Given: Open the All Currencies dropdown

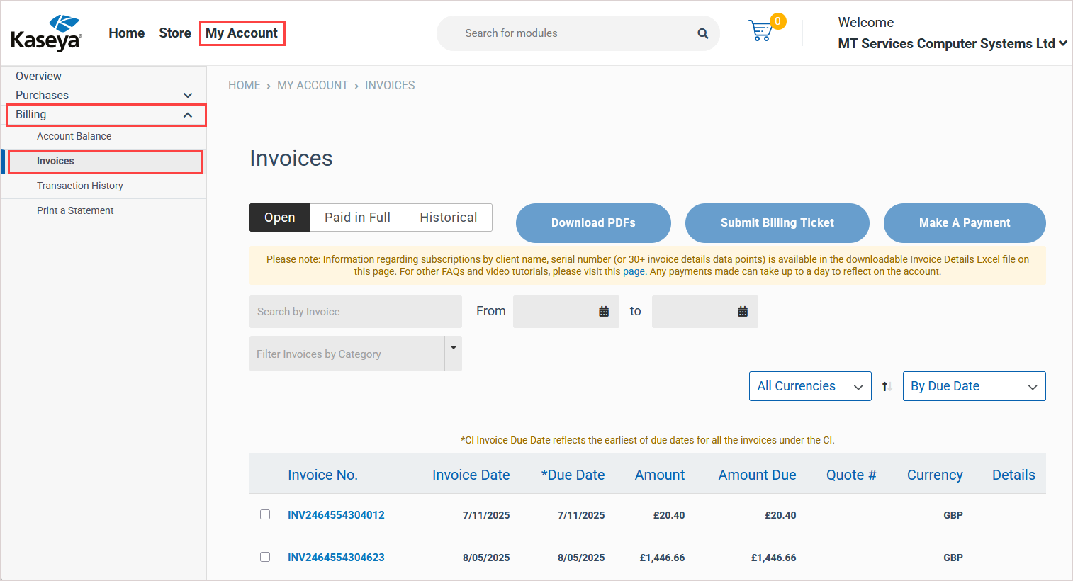Looking at the screenshot, I should click(x=809, y=386).
